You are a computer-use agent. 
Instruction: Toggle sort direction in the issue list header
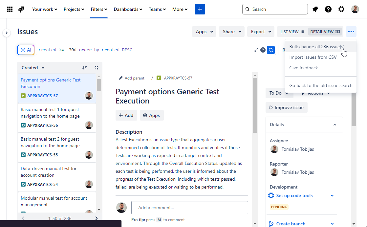(85, 68)
